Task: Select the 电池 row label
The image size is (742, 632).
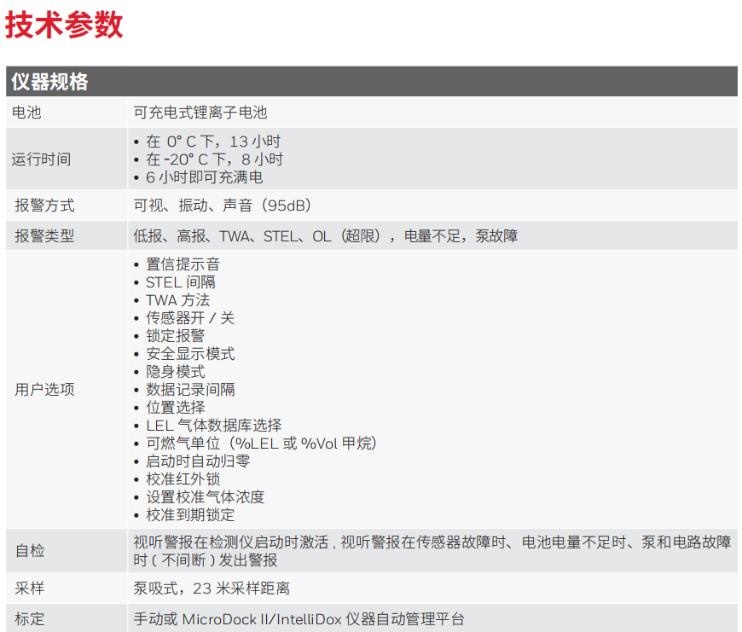Action: (26, 112)
